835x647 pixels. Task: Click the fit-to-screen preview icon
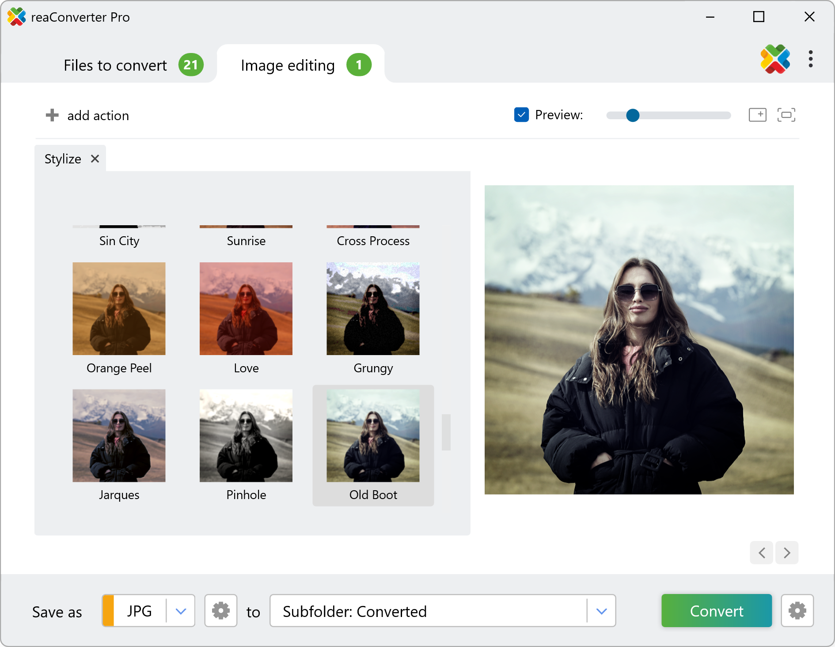(x=786, y=115)
